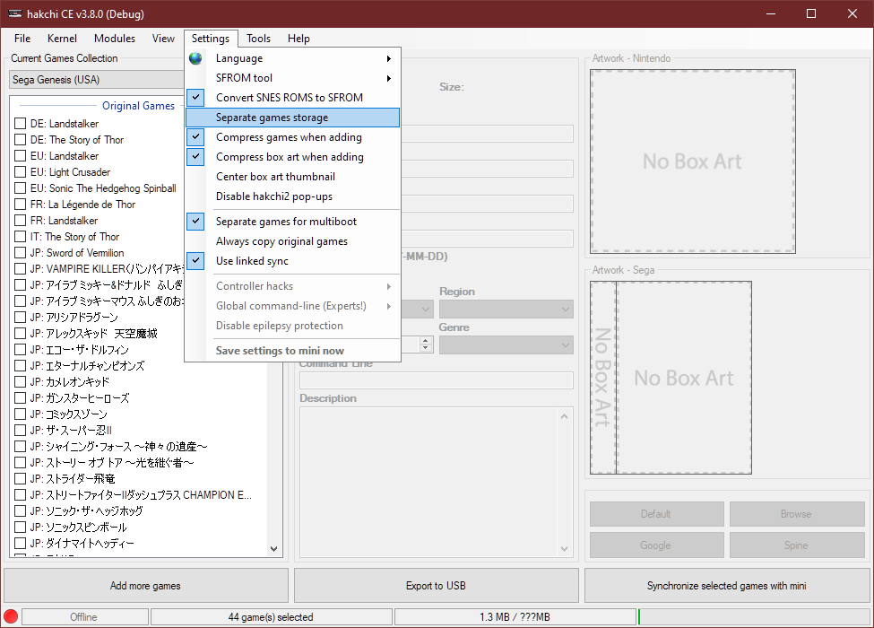Click inside the Description text area
Screen dimensions: 874x628
pyautogui.click(x=428, y=483)
